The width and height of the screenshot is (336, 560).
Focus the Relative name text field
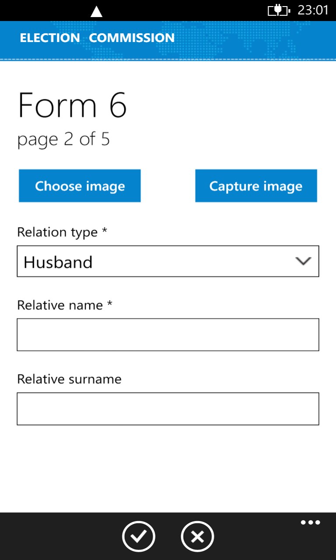coord(168,335)
